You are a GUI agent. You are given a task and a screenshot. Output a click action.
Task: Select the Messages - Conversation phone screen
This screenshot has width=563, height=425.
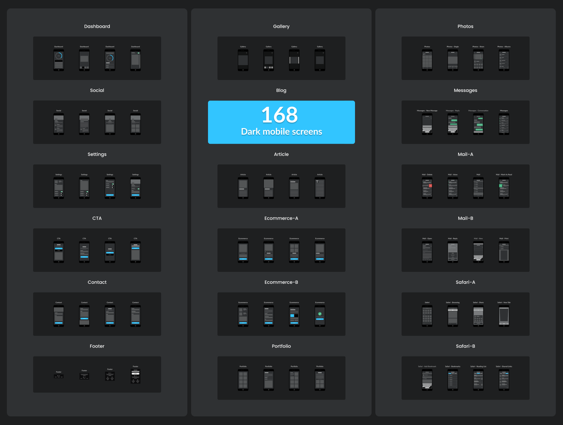(478, 124)
